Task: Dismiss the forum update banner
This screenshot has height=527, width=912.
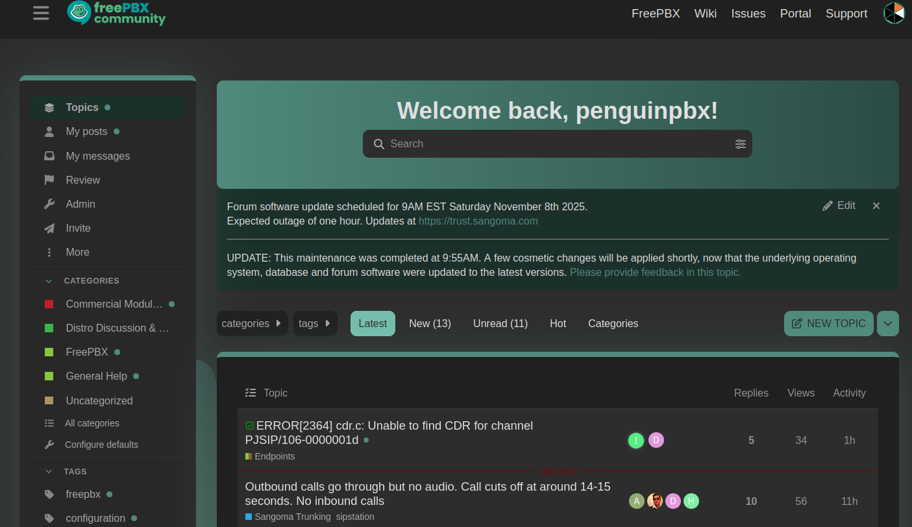Action: [876, 206]
